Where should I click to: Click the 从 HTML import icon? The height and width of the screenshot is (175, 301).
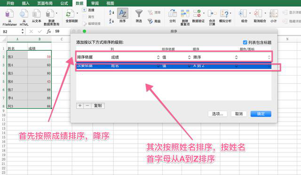coord(24,14)
